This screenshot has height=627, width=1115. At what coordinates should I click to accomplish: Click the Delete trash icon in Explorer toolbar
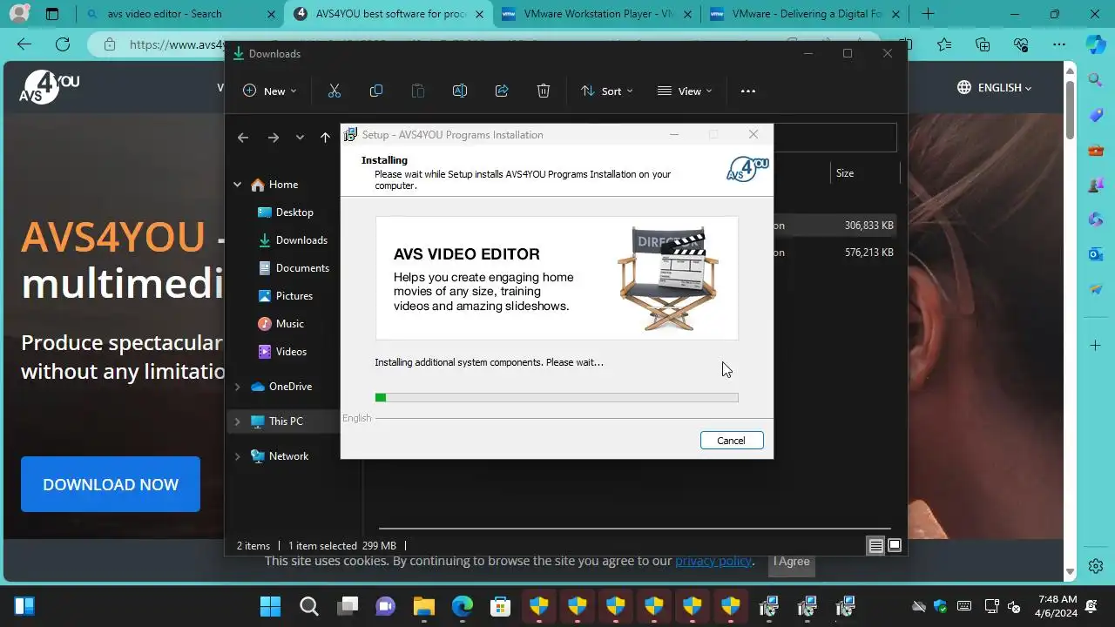click(x=544, y=91)
